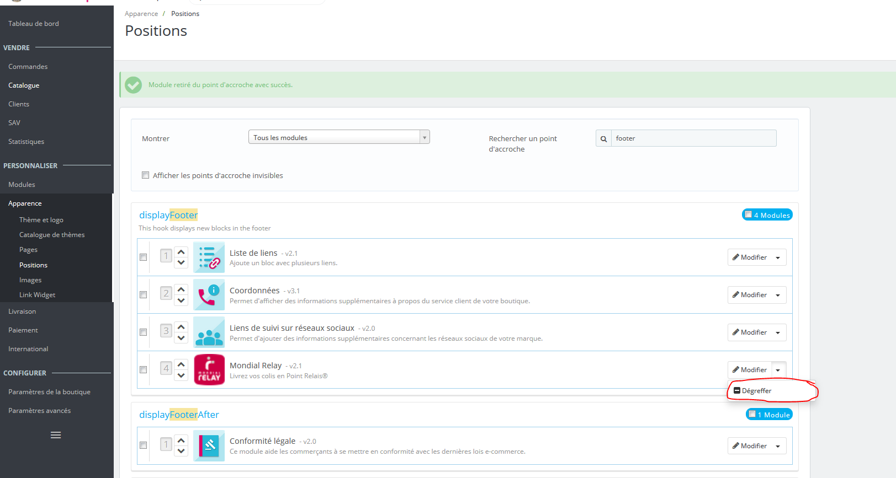Click the hook search field containing footer

coord(693,138)
